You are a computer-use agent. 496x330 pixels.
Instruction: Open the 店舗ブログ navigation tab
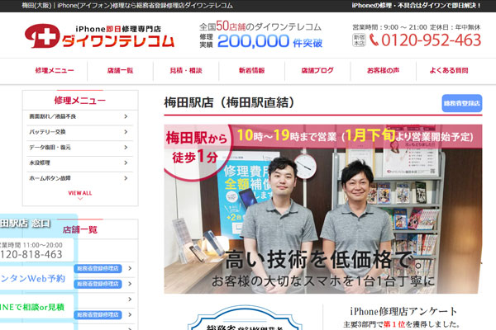point(317,70)
